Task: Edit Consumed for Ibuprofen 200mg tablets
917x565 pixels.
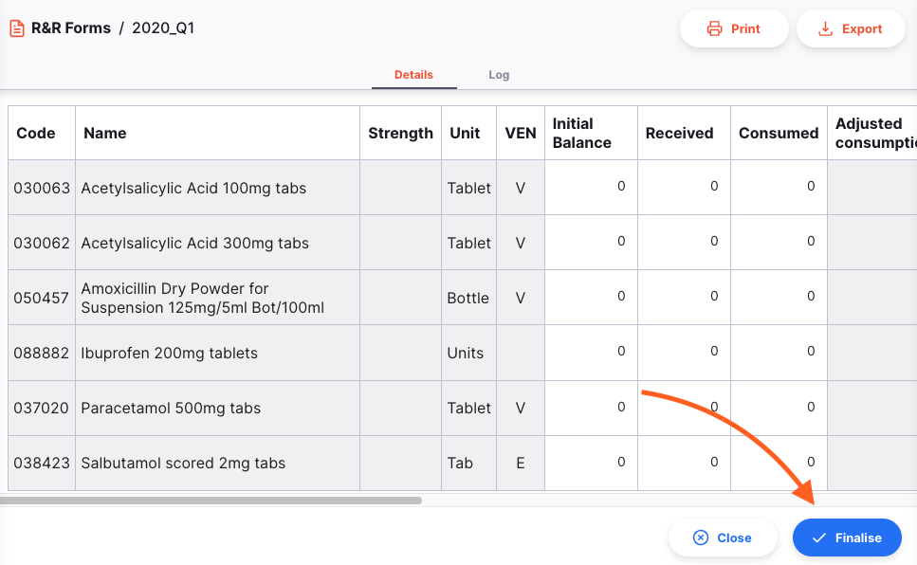Action: point(779,353)
